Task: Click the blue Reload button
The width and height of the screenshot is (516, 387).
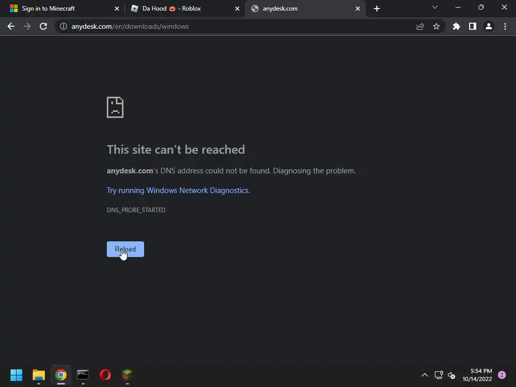Action: click(x=125, y=249)
